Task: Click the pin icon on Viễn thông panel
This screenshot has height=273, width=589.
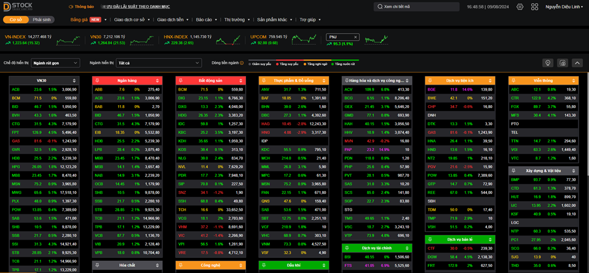Action: click(x=512, y=80)
